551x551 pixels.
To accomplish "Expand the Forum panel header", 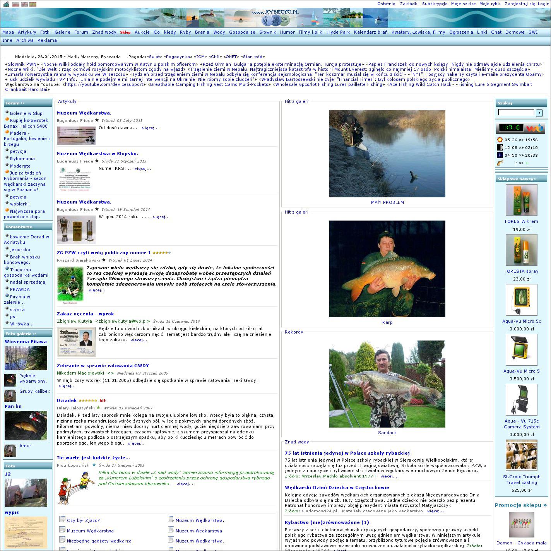I will click(x=27, y=103).
